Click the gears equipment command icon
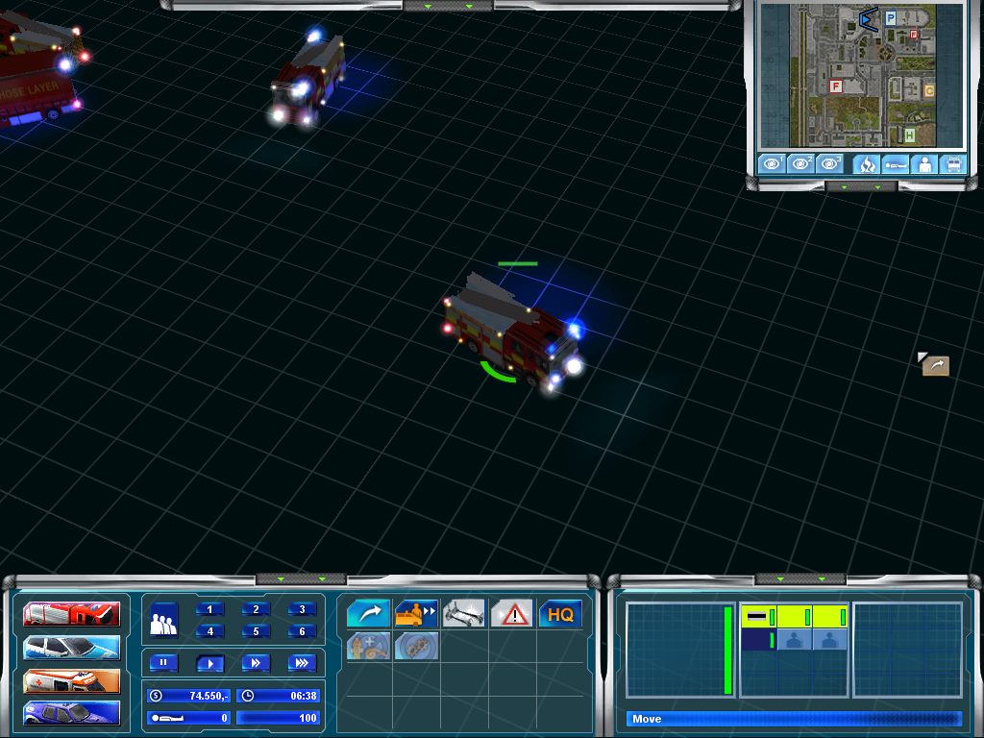984x738 pixels. coord(416,646)
